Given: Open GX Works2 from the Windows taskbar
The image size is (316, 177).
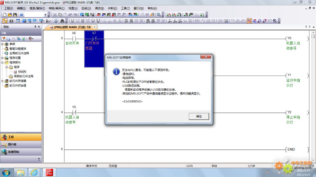Looking at the screenshot, I should pyautogui.click(x=49, y=172).
